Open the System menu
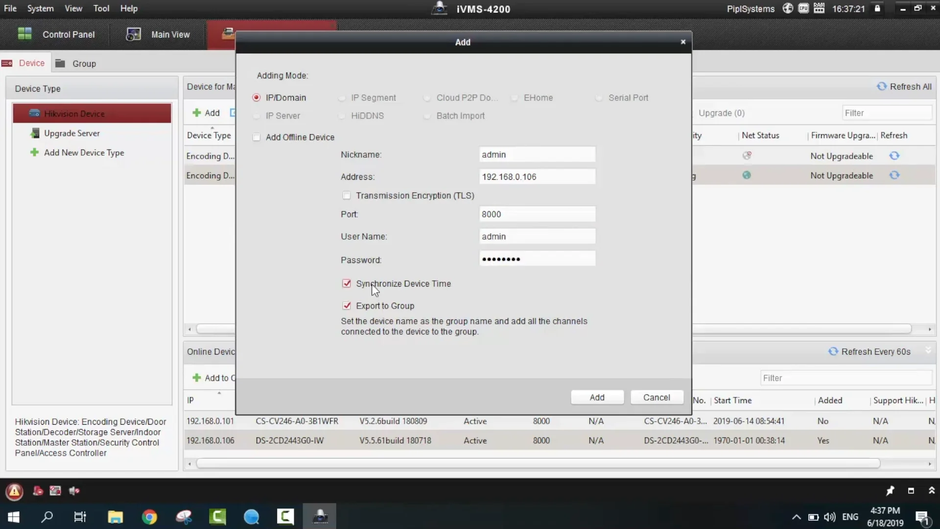This screenshot has width=940, height=529. pyautogui.click(x=40, y=8)
